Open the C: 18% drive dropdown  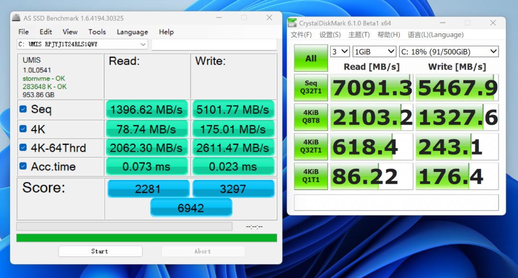coord(448,51)
